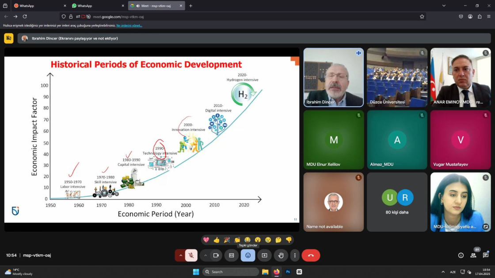Select the Düzce Üniversitesi video tile
This screenshot has height=278, width=495.
tap(397, 77)
